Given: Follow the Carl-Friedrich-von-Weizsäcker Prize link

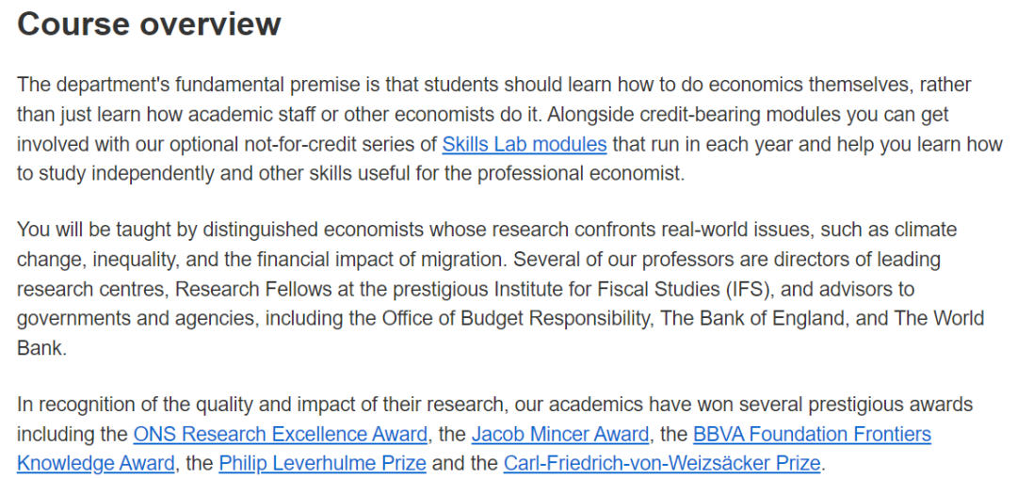Looking at the screenshot, I should click(x=662, y=463).
